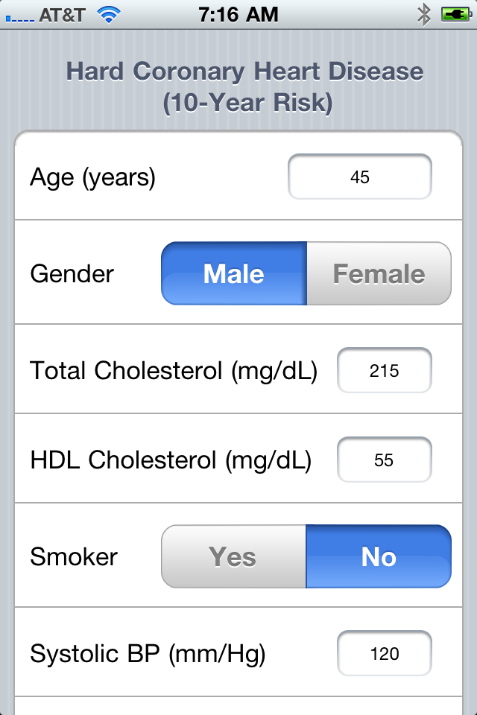Image resolution: width=477 pixels, height=715 pixels.
Task: Select Male for Gender
Action: [x=234, y=273]
